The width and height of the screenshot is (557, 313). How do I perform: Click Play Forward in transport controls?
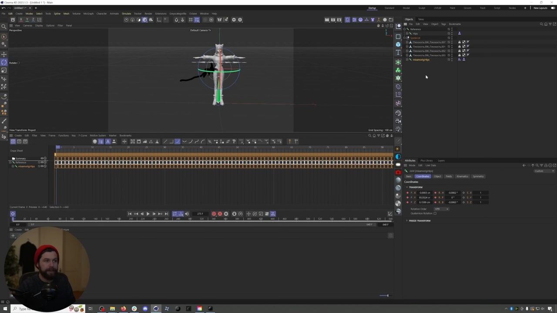(148, 214)
